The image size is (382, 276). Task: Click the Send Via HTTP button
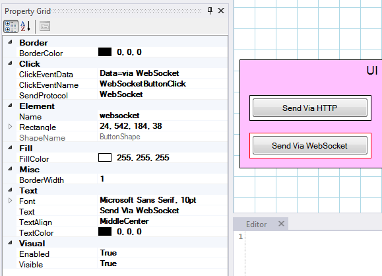(x=310, y=108)
